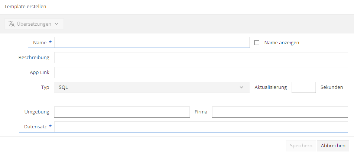Cancel with the Abbrechen button
354x154 pixels.
pyautogui.click(x=333, y=146)
